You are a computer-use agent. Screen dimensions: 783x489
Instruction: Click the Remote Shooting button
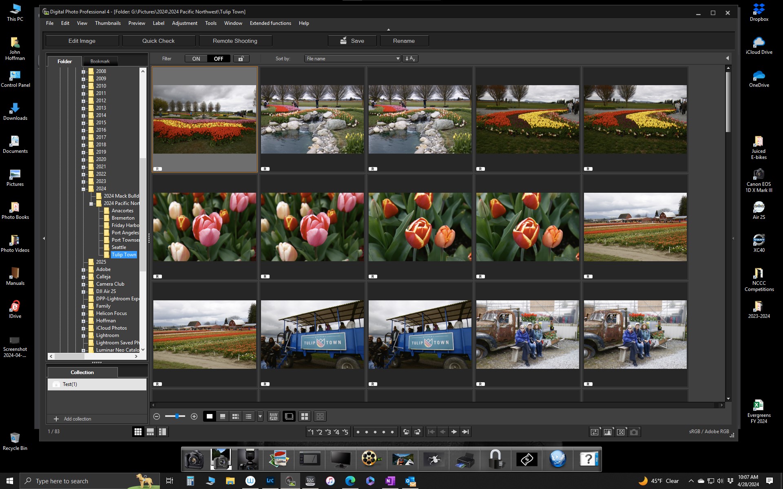click(x=235, y=41)
